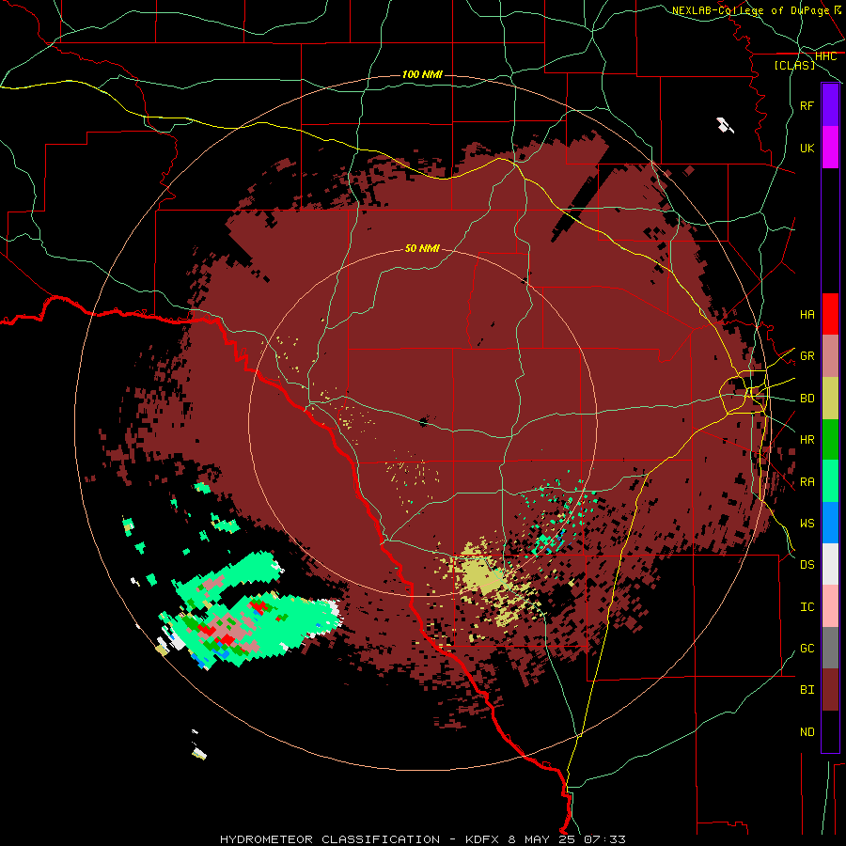Click the white DS legend color swatch
The width and height of the screenshot is (846, 846).
(x=830, y=564)
